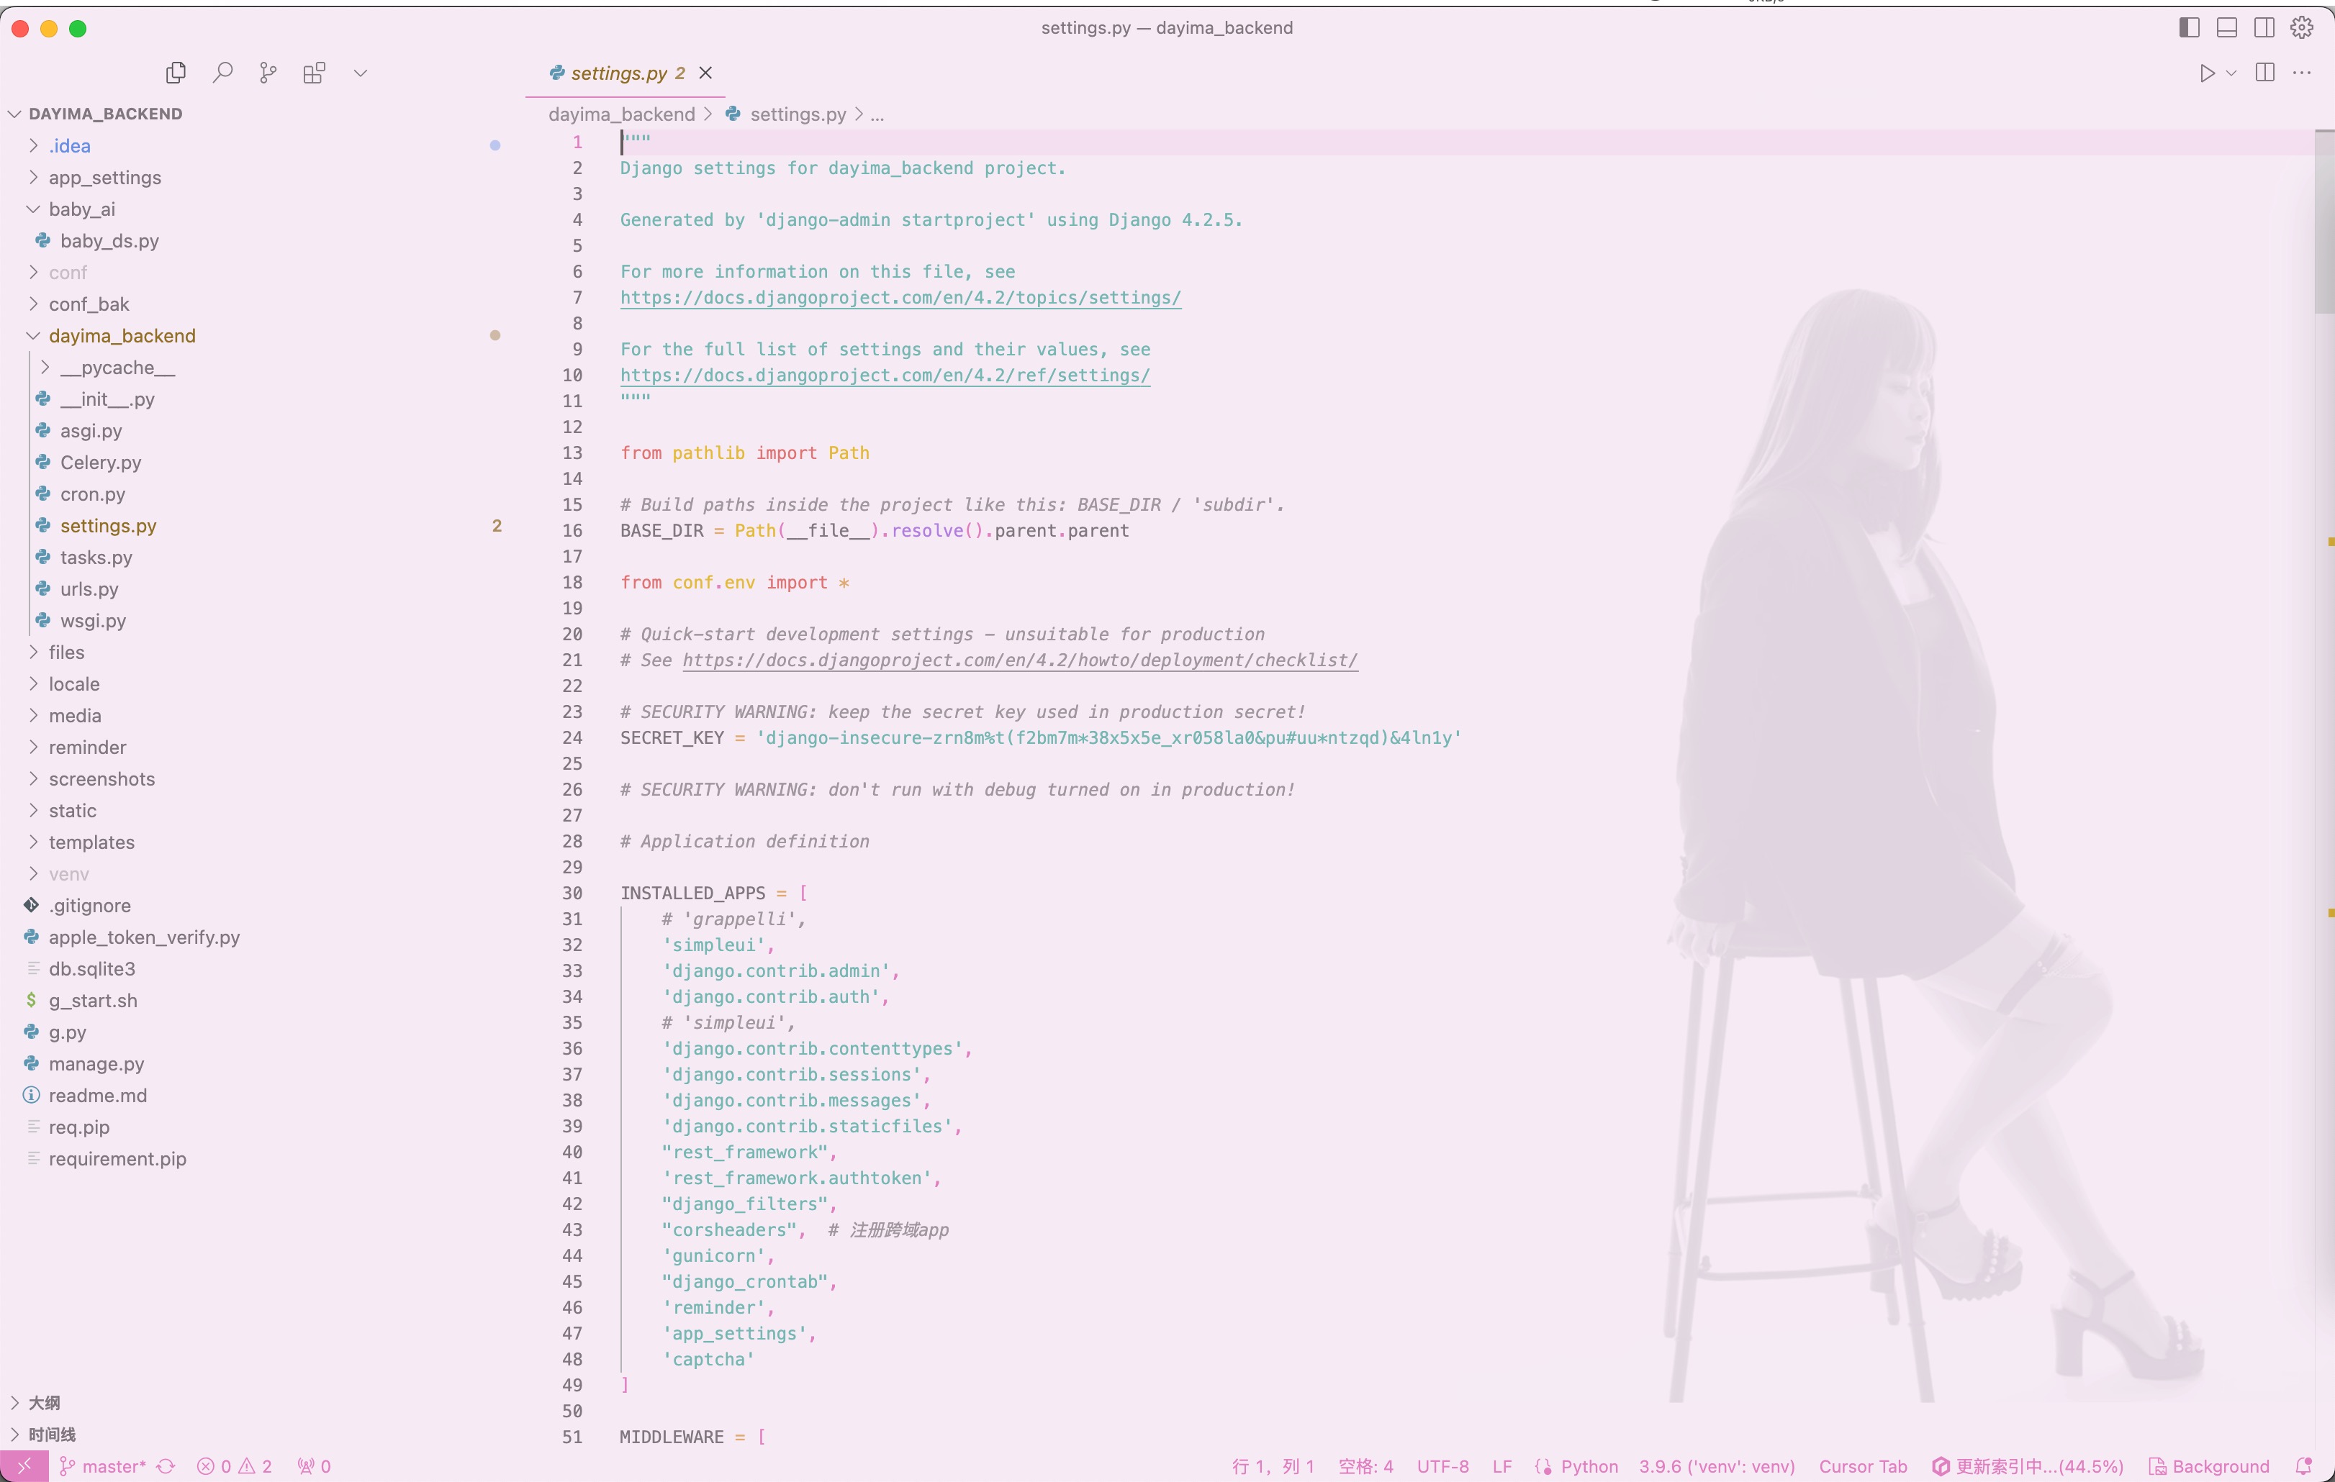Collapse the dayima_backend folder
Viewport: 2335px width, 1482px height.
[121, 335]
